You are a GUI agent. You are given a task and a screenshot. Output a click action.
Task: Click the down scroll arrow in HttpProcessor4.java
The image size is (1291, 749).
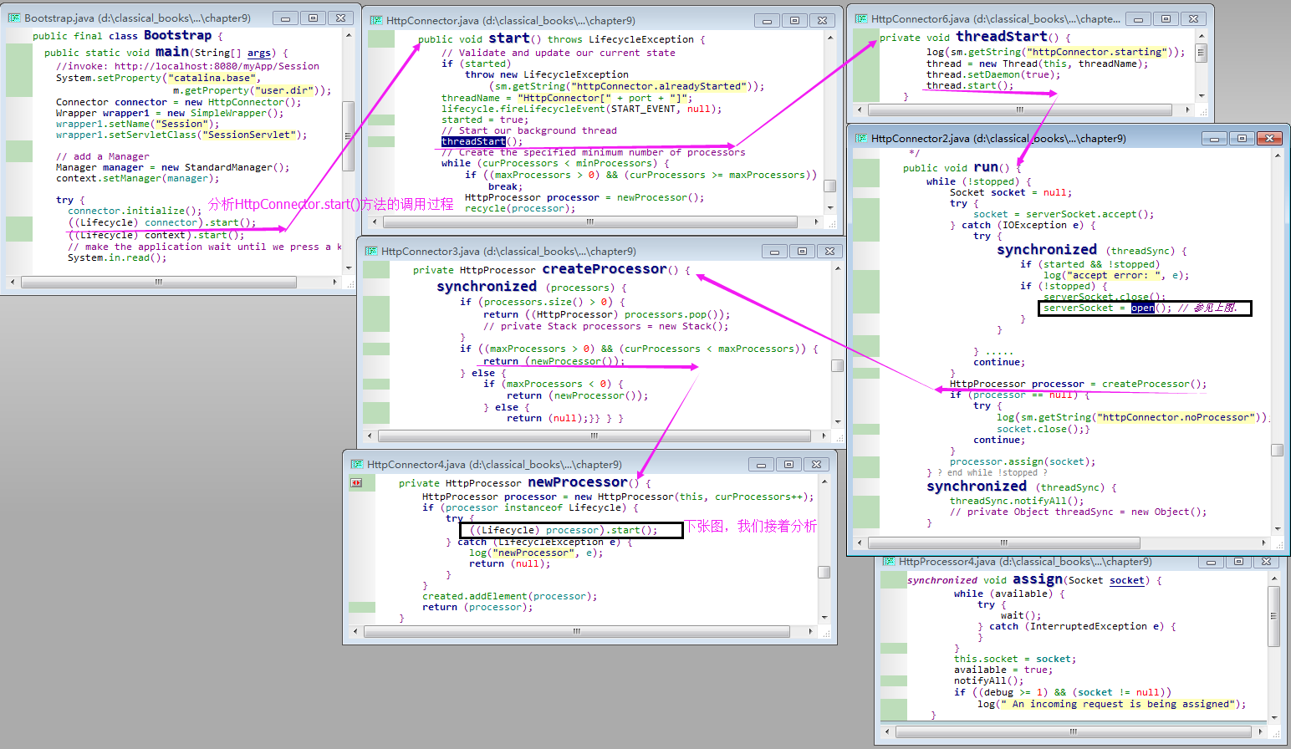click(1274, 717)
